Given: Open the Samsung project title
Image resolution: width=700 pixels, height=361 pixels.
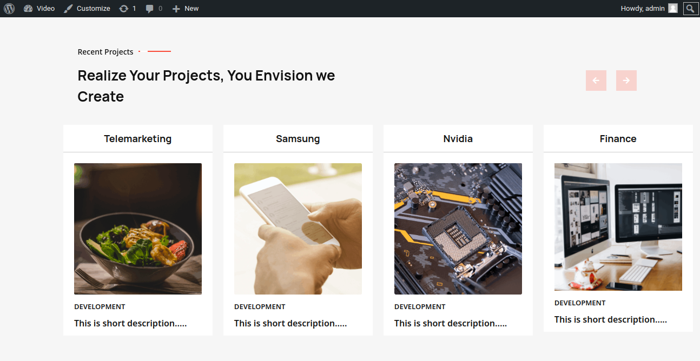Looking at the screenshot, I should tap(298, 139).
